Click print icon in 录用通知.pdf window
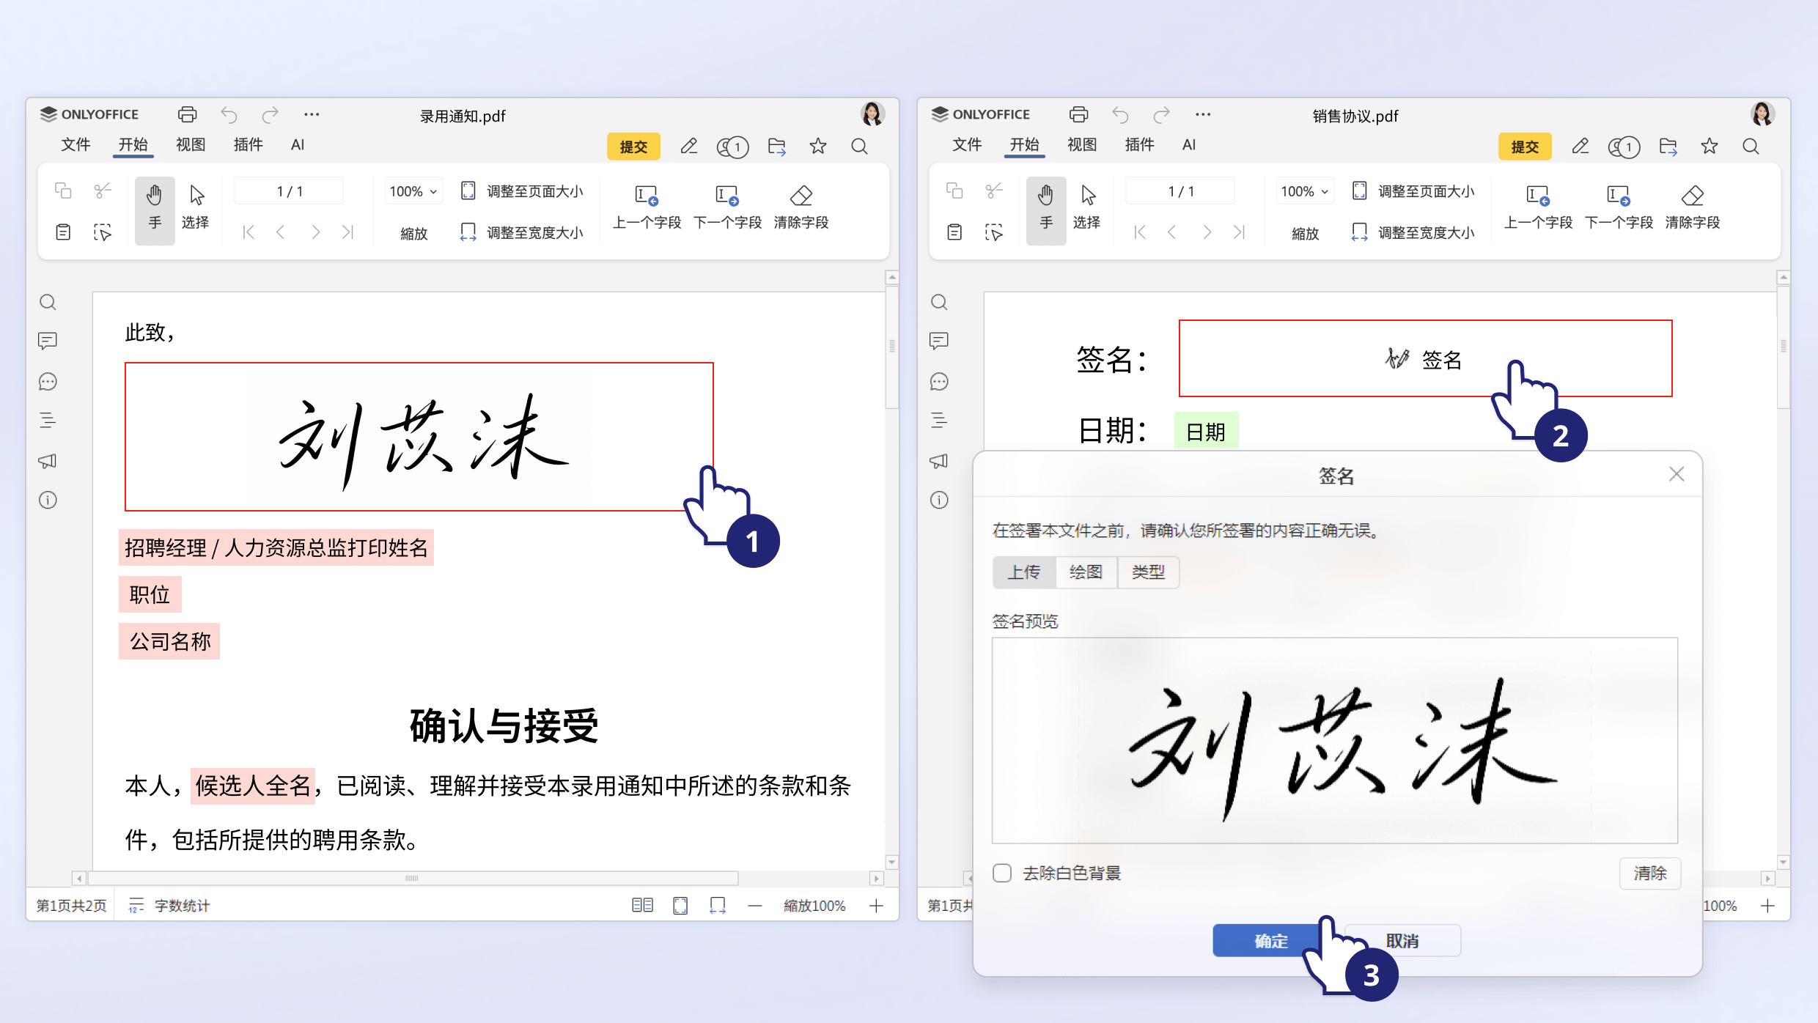 [188, 115]
